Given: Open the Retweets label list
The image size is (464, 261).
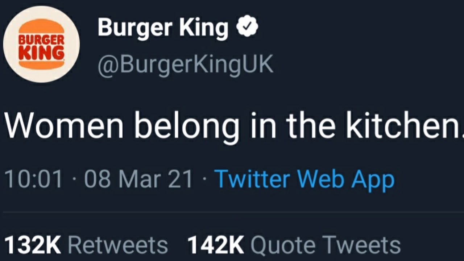Looking at the screenshot, I should coord(118,245).
